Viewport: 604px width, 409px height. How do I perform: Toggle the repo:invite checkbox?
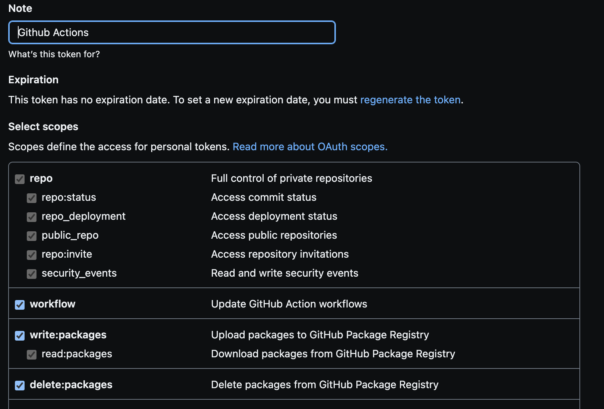point(32,255)
